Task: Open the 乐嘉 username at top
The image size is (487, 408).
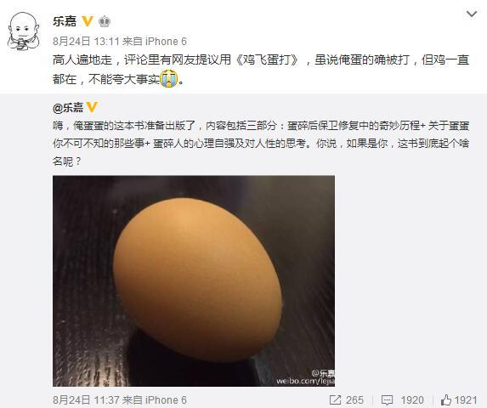Action: tap(65, 21)
